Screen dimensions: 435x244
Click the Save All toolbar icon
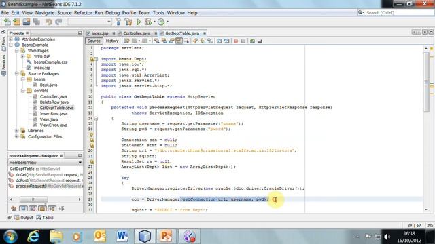click(36, 22)
